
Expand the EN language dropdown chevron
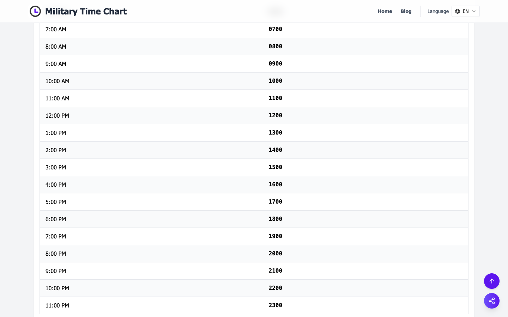474,11
